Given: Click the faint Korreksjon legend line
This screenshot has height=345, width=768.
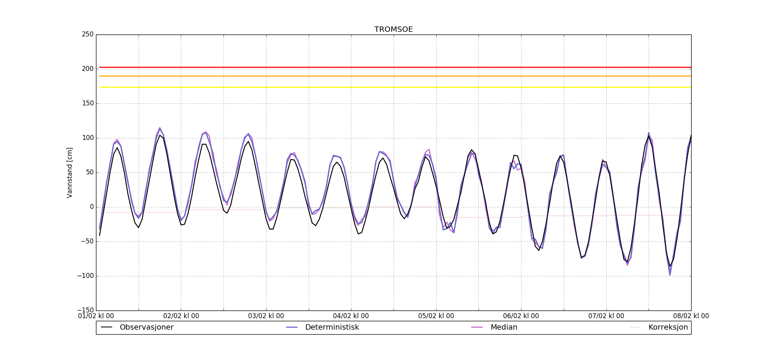Looking at the screenshot, I should [635, 327].
